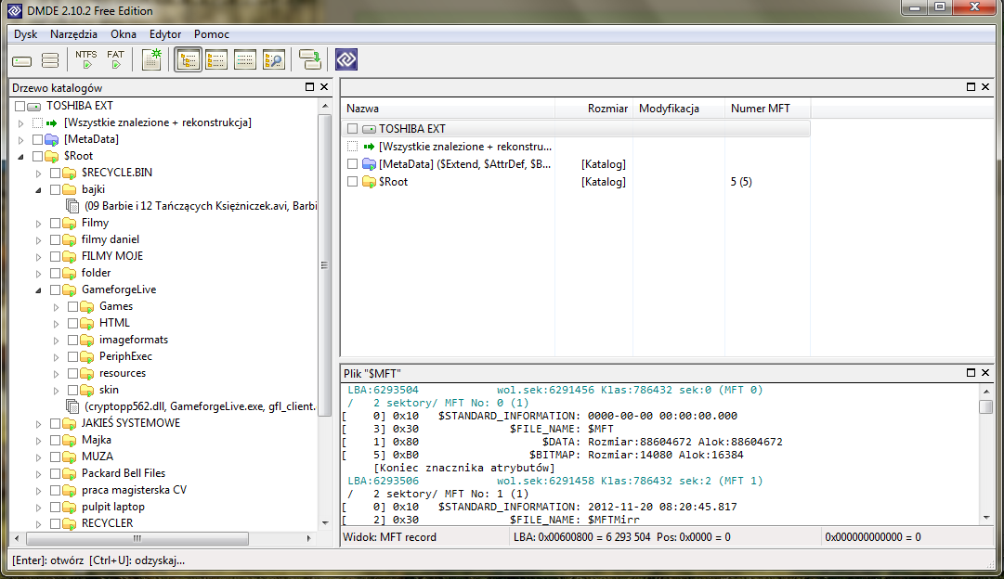Sort by the Modyfikacja column header
Viewport: 1004px width, 579px height.
click(x=679, y=109)
